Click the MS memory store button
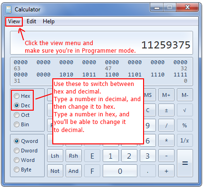The image size is (203, 189). click(x=150, y=95)
